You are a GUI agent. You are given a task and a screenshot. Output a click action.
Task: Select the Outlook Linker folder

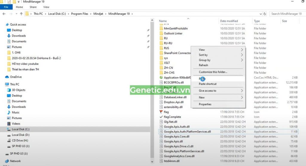click(173, 33)
